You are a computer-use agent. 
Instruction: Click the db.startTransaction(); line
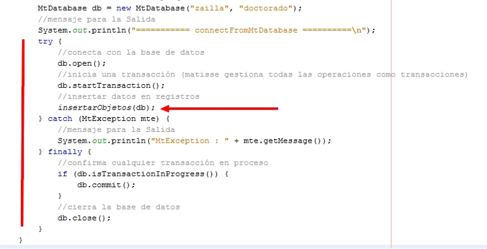(x=111, y=85)
